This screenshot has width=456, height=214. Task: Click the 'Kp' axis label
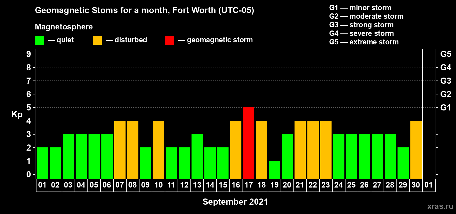17,114
